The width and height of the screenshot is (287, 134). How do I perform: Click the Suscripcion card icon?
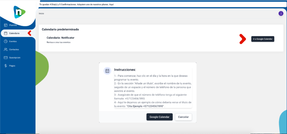pyautogui.click(x=6, y=58)
